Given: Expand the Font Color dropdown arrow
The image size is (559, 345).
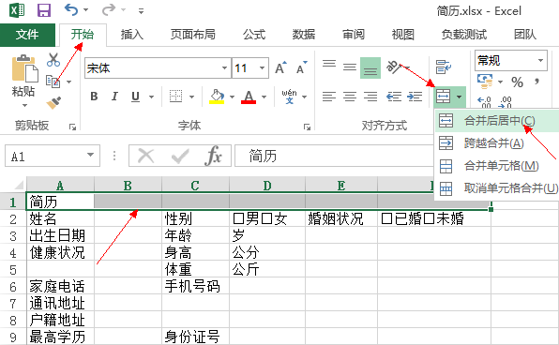Looking at the screenshot, I should [x=264, y=97].
